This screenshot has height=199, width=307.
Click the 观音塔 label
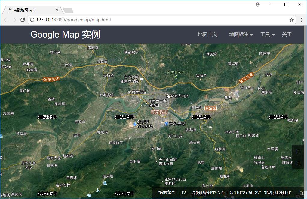click(x=9, y=113)
